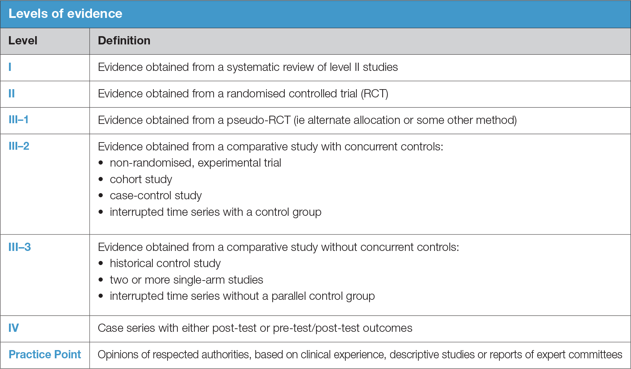Viewport: 631px width, 369px height.
Task: Click the "Case series" definition text
Action: pos(255,328)
